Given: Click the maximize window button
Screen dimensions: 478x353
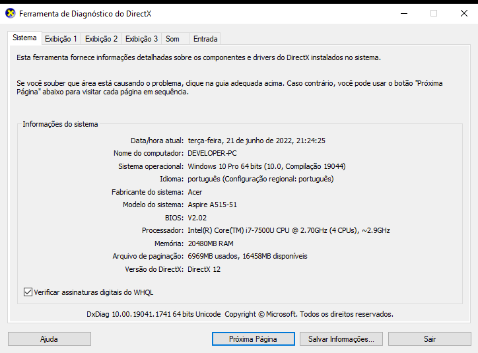Looking at the screenshot, I should coord(434,13).
